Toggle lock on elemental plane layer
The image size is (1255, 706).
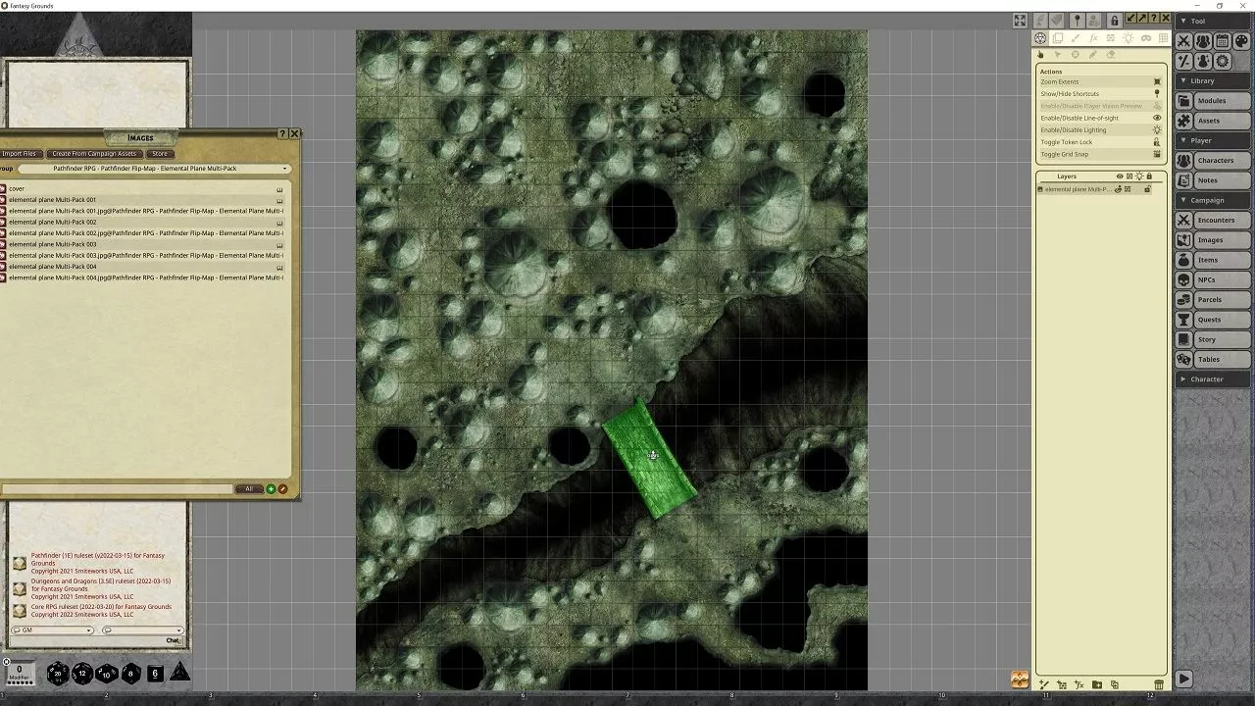1147,189
